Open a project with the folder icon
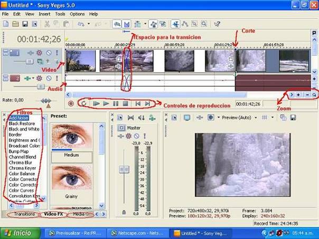 click(15, 24)
